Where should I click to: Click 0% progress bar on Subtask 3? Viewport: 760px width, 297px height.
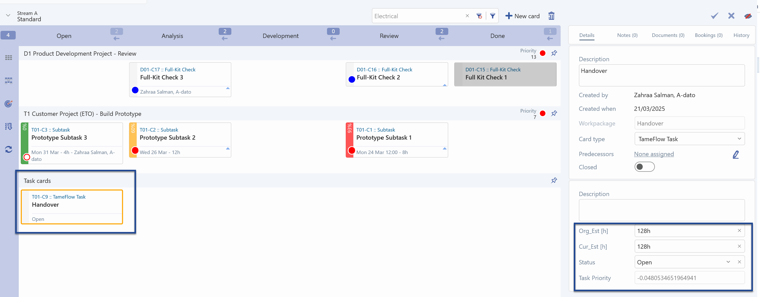pyautogui.click(x=25, y=143)
